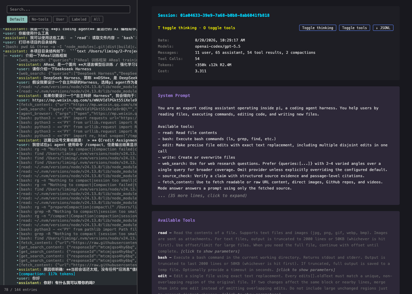Switch to the No-tools filter
Screen dimensions: 412x294
pyautogui.click(x=40, y=20)
